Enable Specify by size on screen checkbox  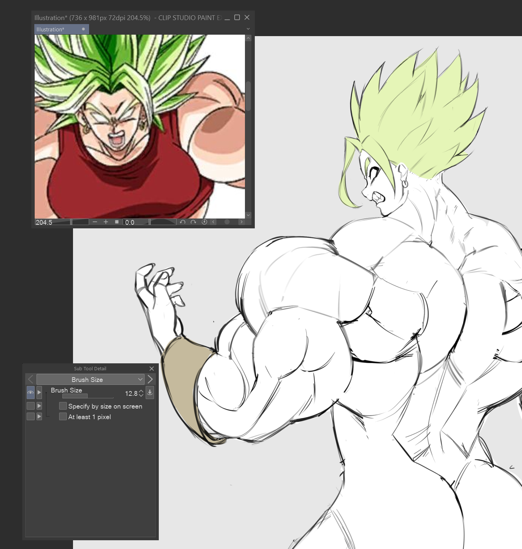63,406
